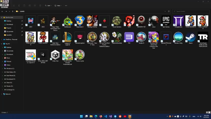
Task: Select the Battletoads shortcut
Action: click(x=68, y=22)
